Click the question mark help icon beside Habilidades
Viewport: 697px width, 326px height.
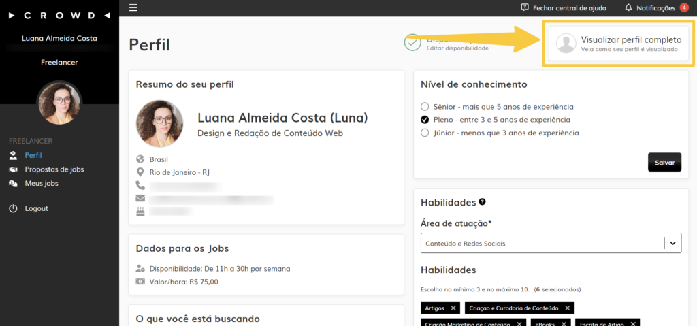[x=483, y=202]
